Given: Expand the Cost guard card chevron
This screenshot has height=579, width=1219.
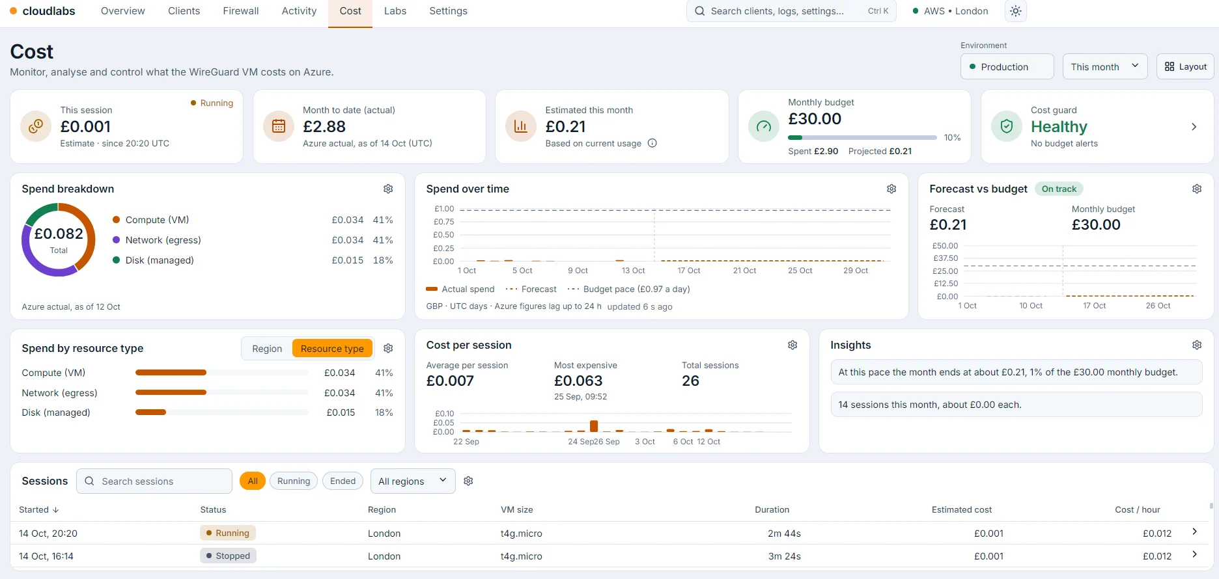Looking at the screenshot, I should point(1194,127).
